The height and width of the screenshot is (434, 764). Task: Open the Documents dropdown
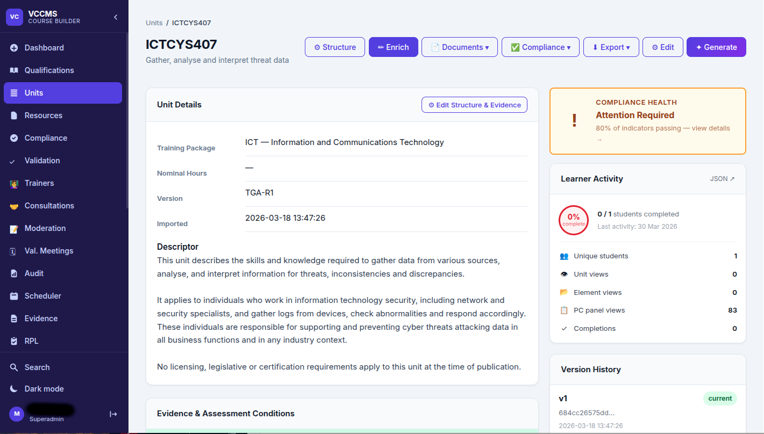click(460, 47)
